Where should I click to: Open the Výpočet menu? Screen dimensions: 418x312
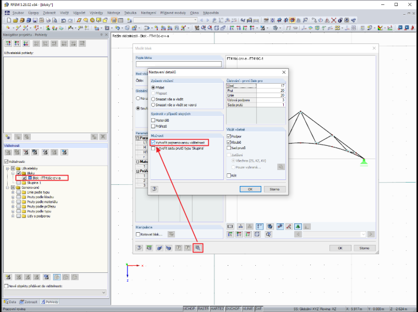tap(79, 13)
